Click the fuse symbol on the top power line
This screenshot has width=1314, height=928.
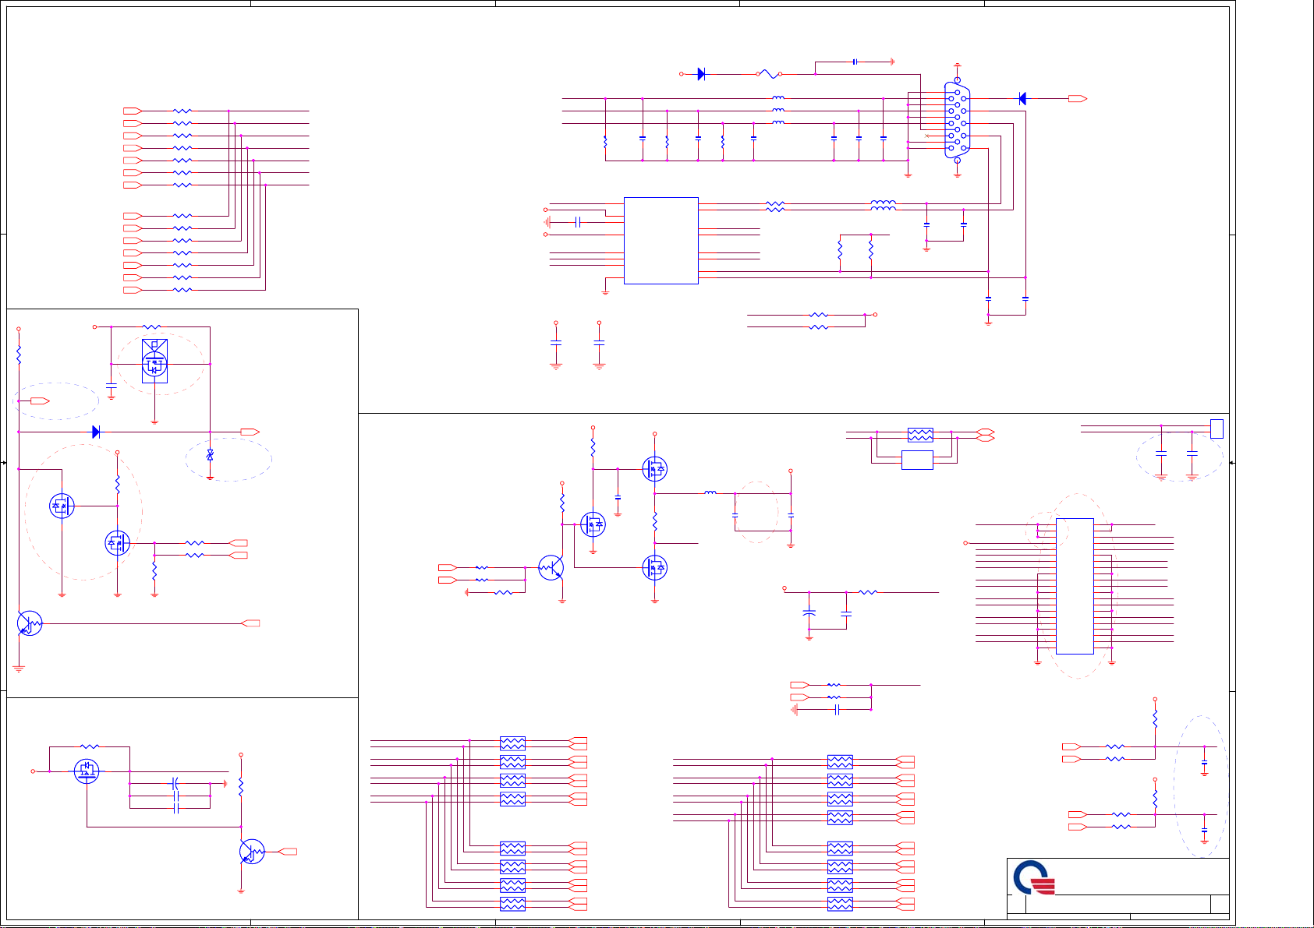click(x=769, y=74)
